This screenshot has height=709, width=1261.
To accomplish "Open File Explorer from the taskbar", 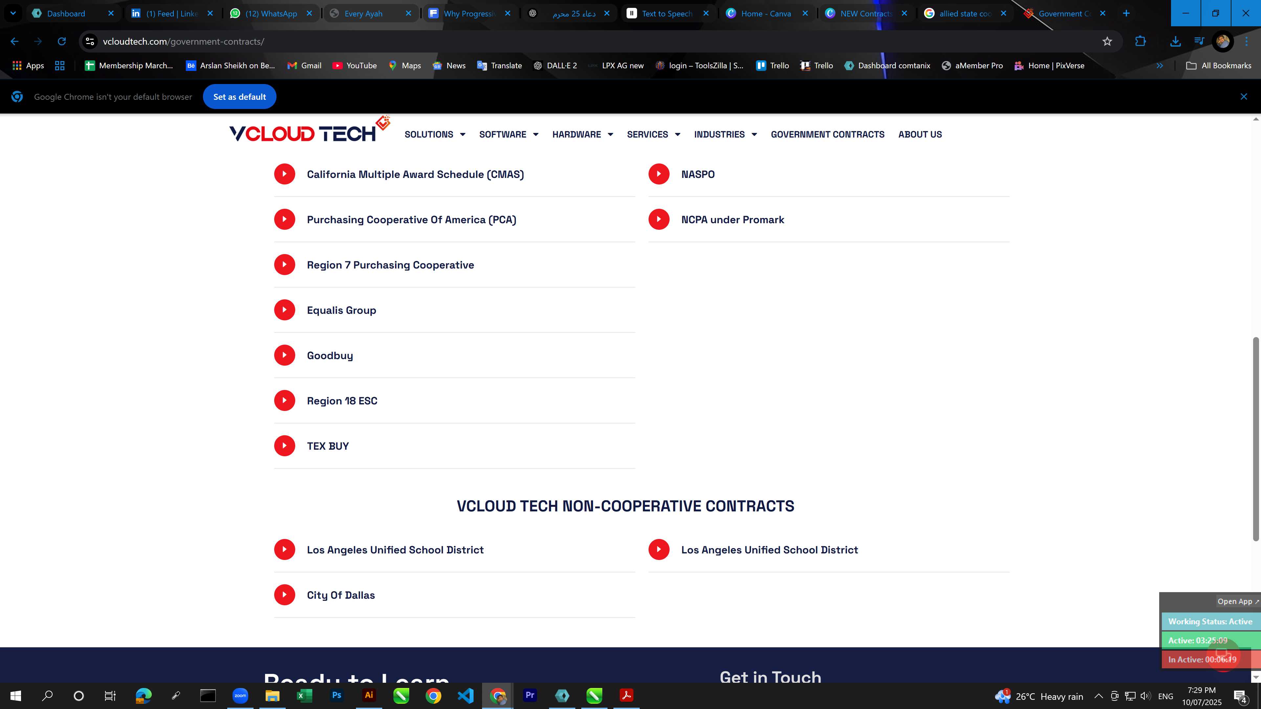I will coord(272,695).
